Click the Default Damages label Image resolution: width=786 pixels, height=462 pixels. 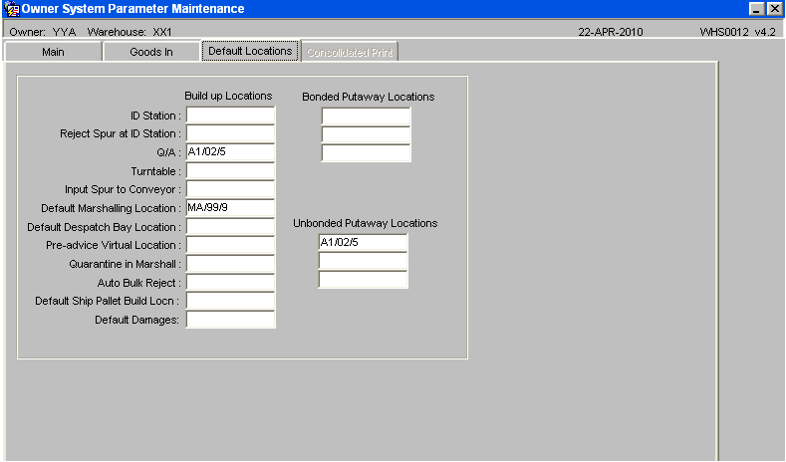136,320
